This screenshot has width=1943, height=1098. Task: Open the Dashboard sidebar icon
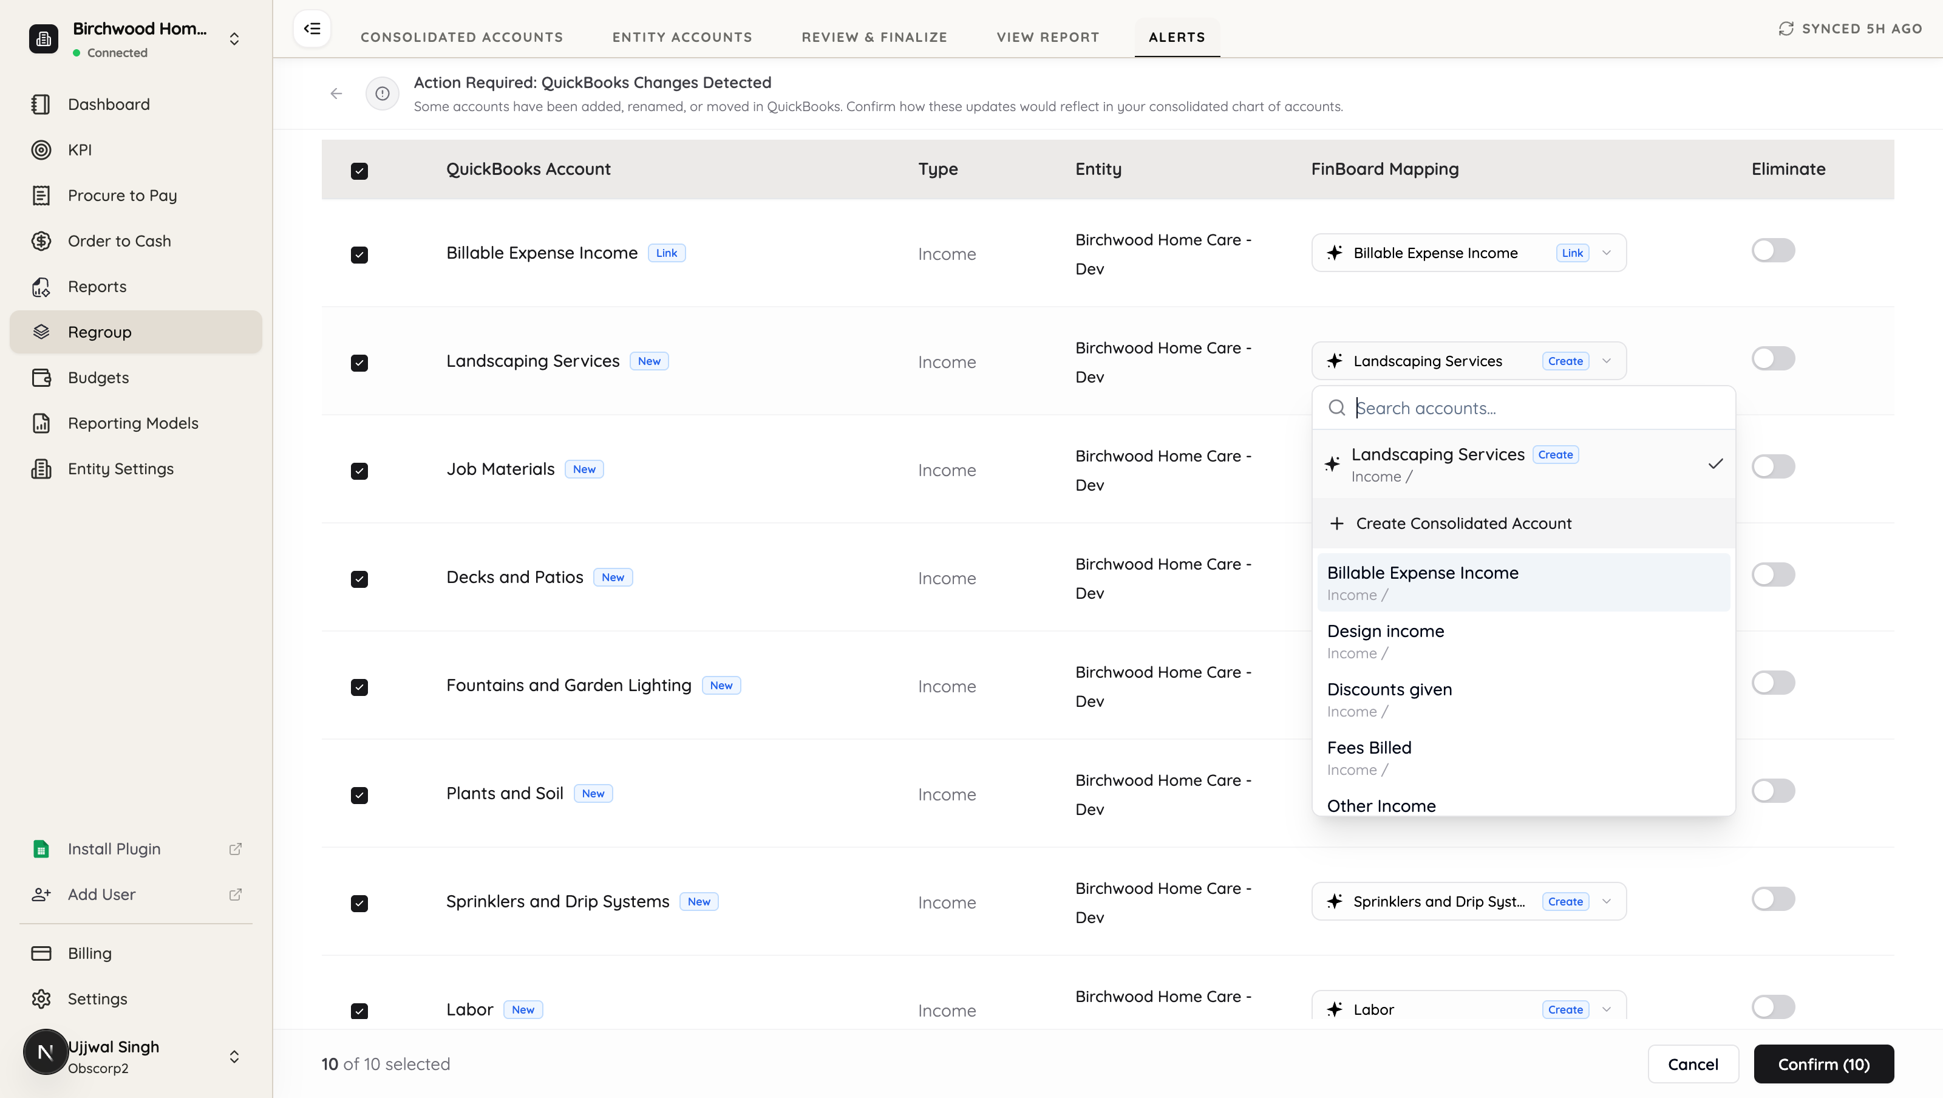click(x=41, y=104)
